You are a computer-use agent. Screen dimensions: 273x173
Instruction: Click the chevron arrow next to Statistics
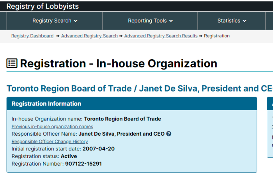245,21
